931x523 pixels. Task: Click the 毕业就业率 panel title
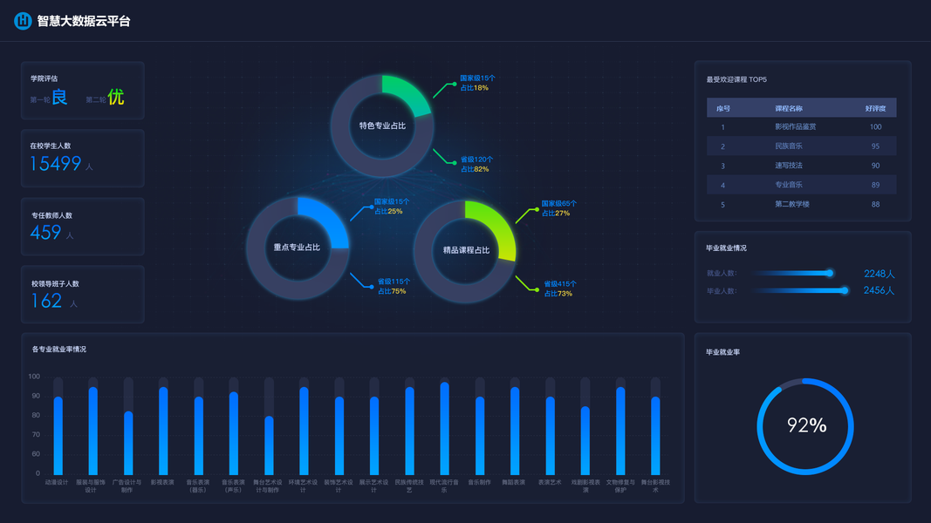click(x=722, y=352)
